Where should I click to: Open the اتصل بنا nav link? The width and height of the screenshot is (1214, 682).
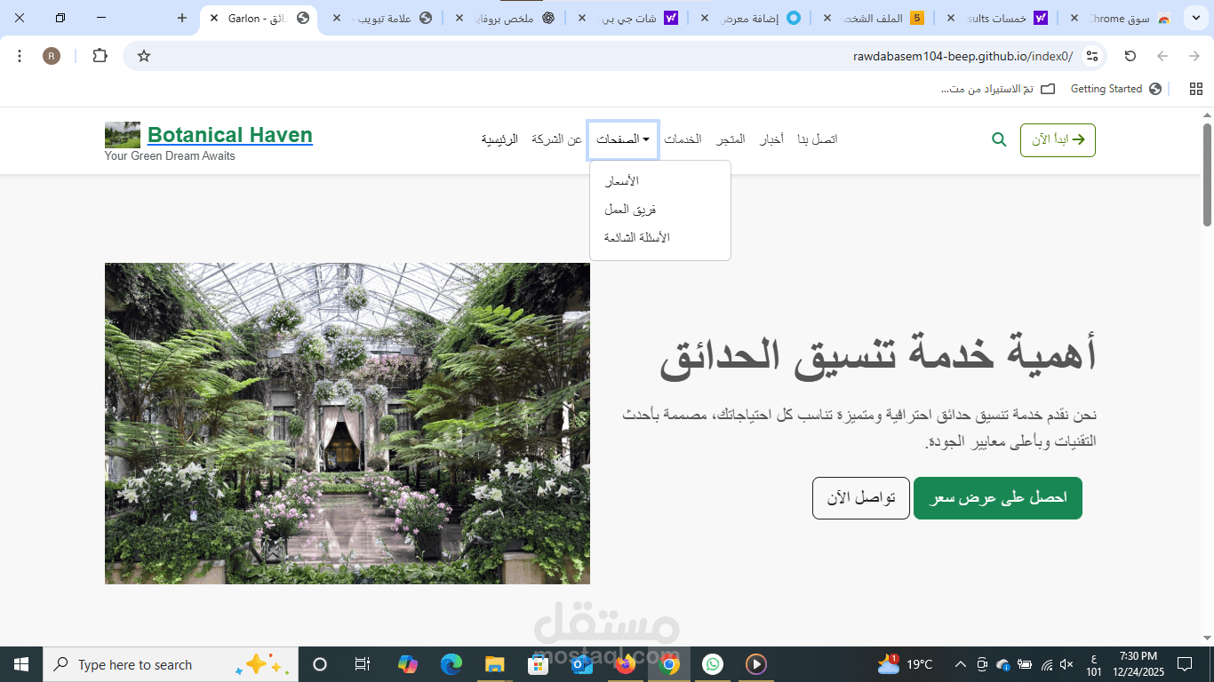tap(818, 139)
